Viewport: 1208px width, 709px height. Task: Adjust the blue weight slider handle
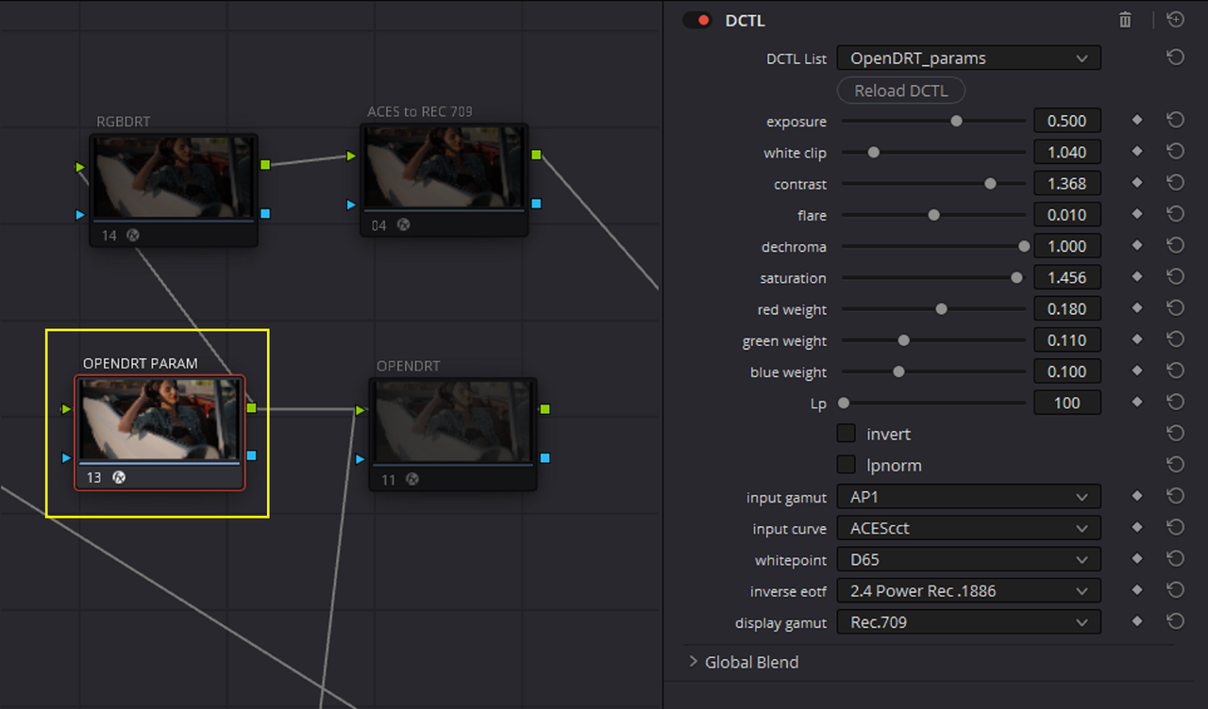[x=898, y=371]
